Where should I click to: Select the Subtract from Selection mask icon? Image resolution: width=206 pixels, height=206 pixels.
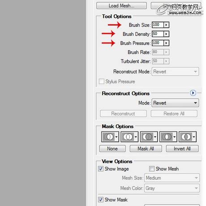point(149,137)
